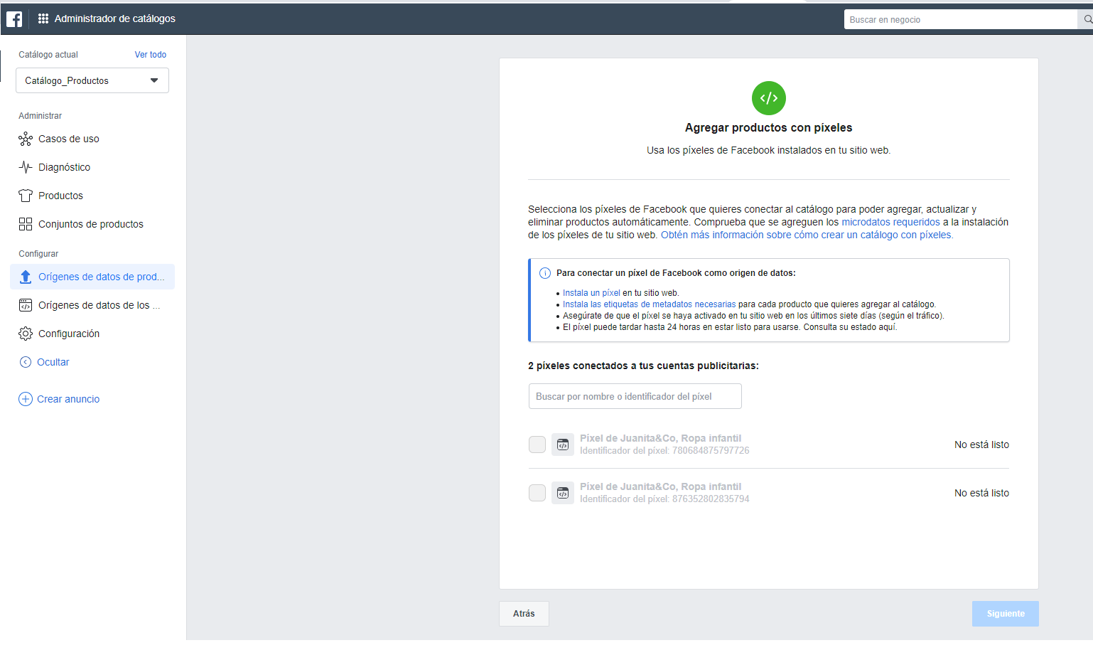
Task: Click the Ocultar collapse arrow icon
Action: 26,362
